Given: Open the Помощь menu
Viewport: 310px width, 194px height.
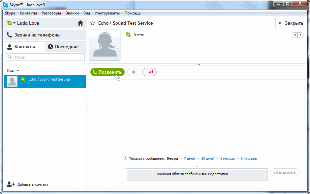Looking at the screenshot, I should [x=133, y=13].
